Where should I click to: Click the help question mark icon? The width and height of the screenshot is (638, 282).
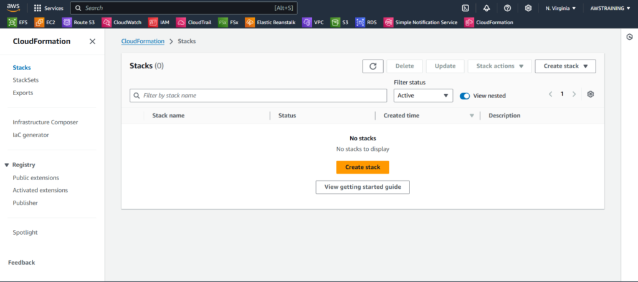[x=507, y=8]
